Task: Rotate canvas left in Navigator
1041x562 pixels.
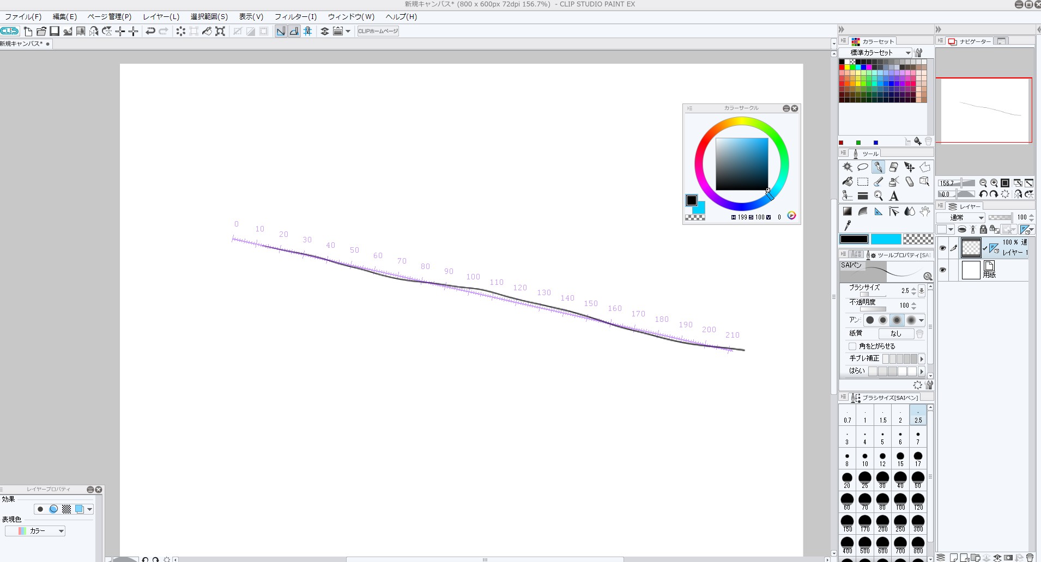Action: [983, 194]
